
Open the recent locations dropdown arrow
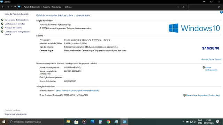click(11, 7)
